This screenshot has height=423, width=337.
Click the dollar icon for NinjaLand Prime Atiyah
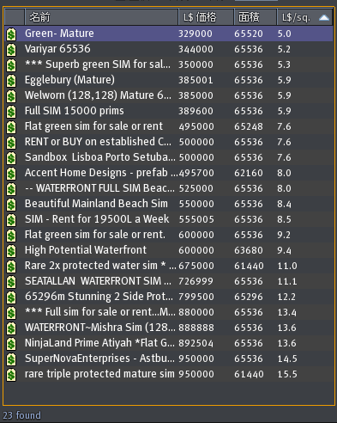(11, 343)
